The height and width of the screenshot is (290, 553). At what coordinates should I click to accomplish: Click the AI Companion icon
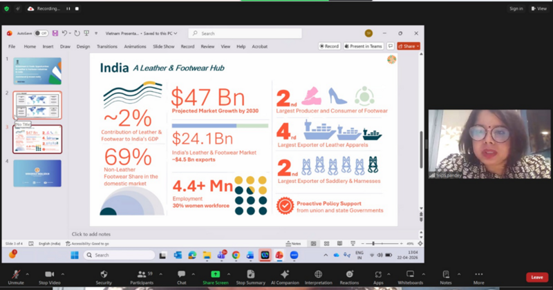284,274
